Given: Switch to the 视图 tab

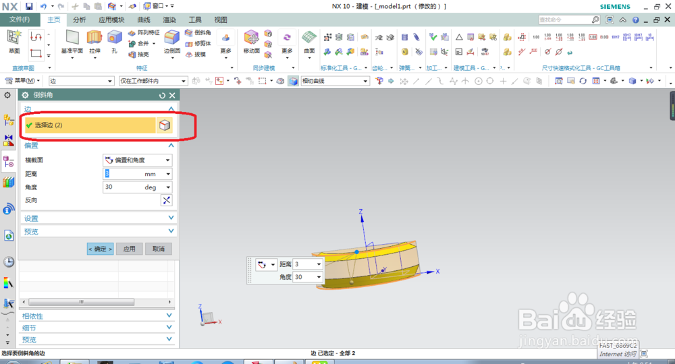Looking at the screenshot, I should [x=221, y=20].
